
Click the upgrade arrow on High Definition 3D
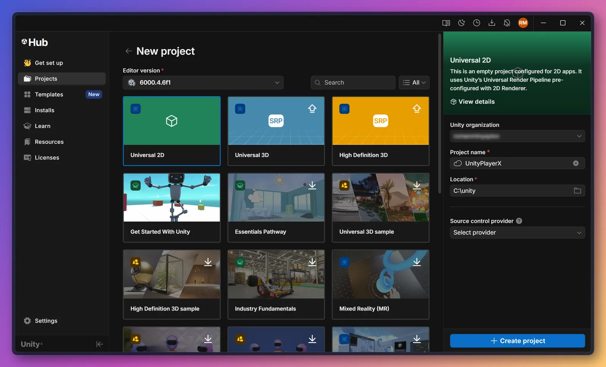point(417,109)
